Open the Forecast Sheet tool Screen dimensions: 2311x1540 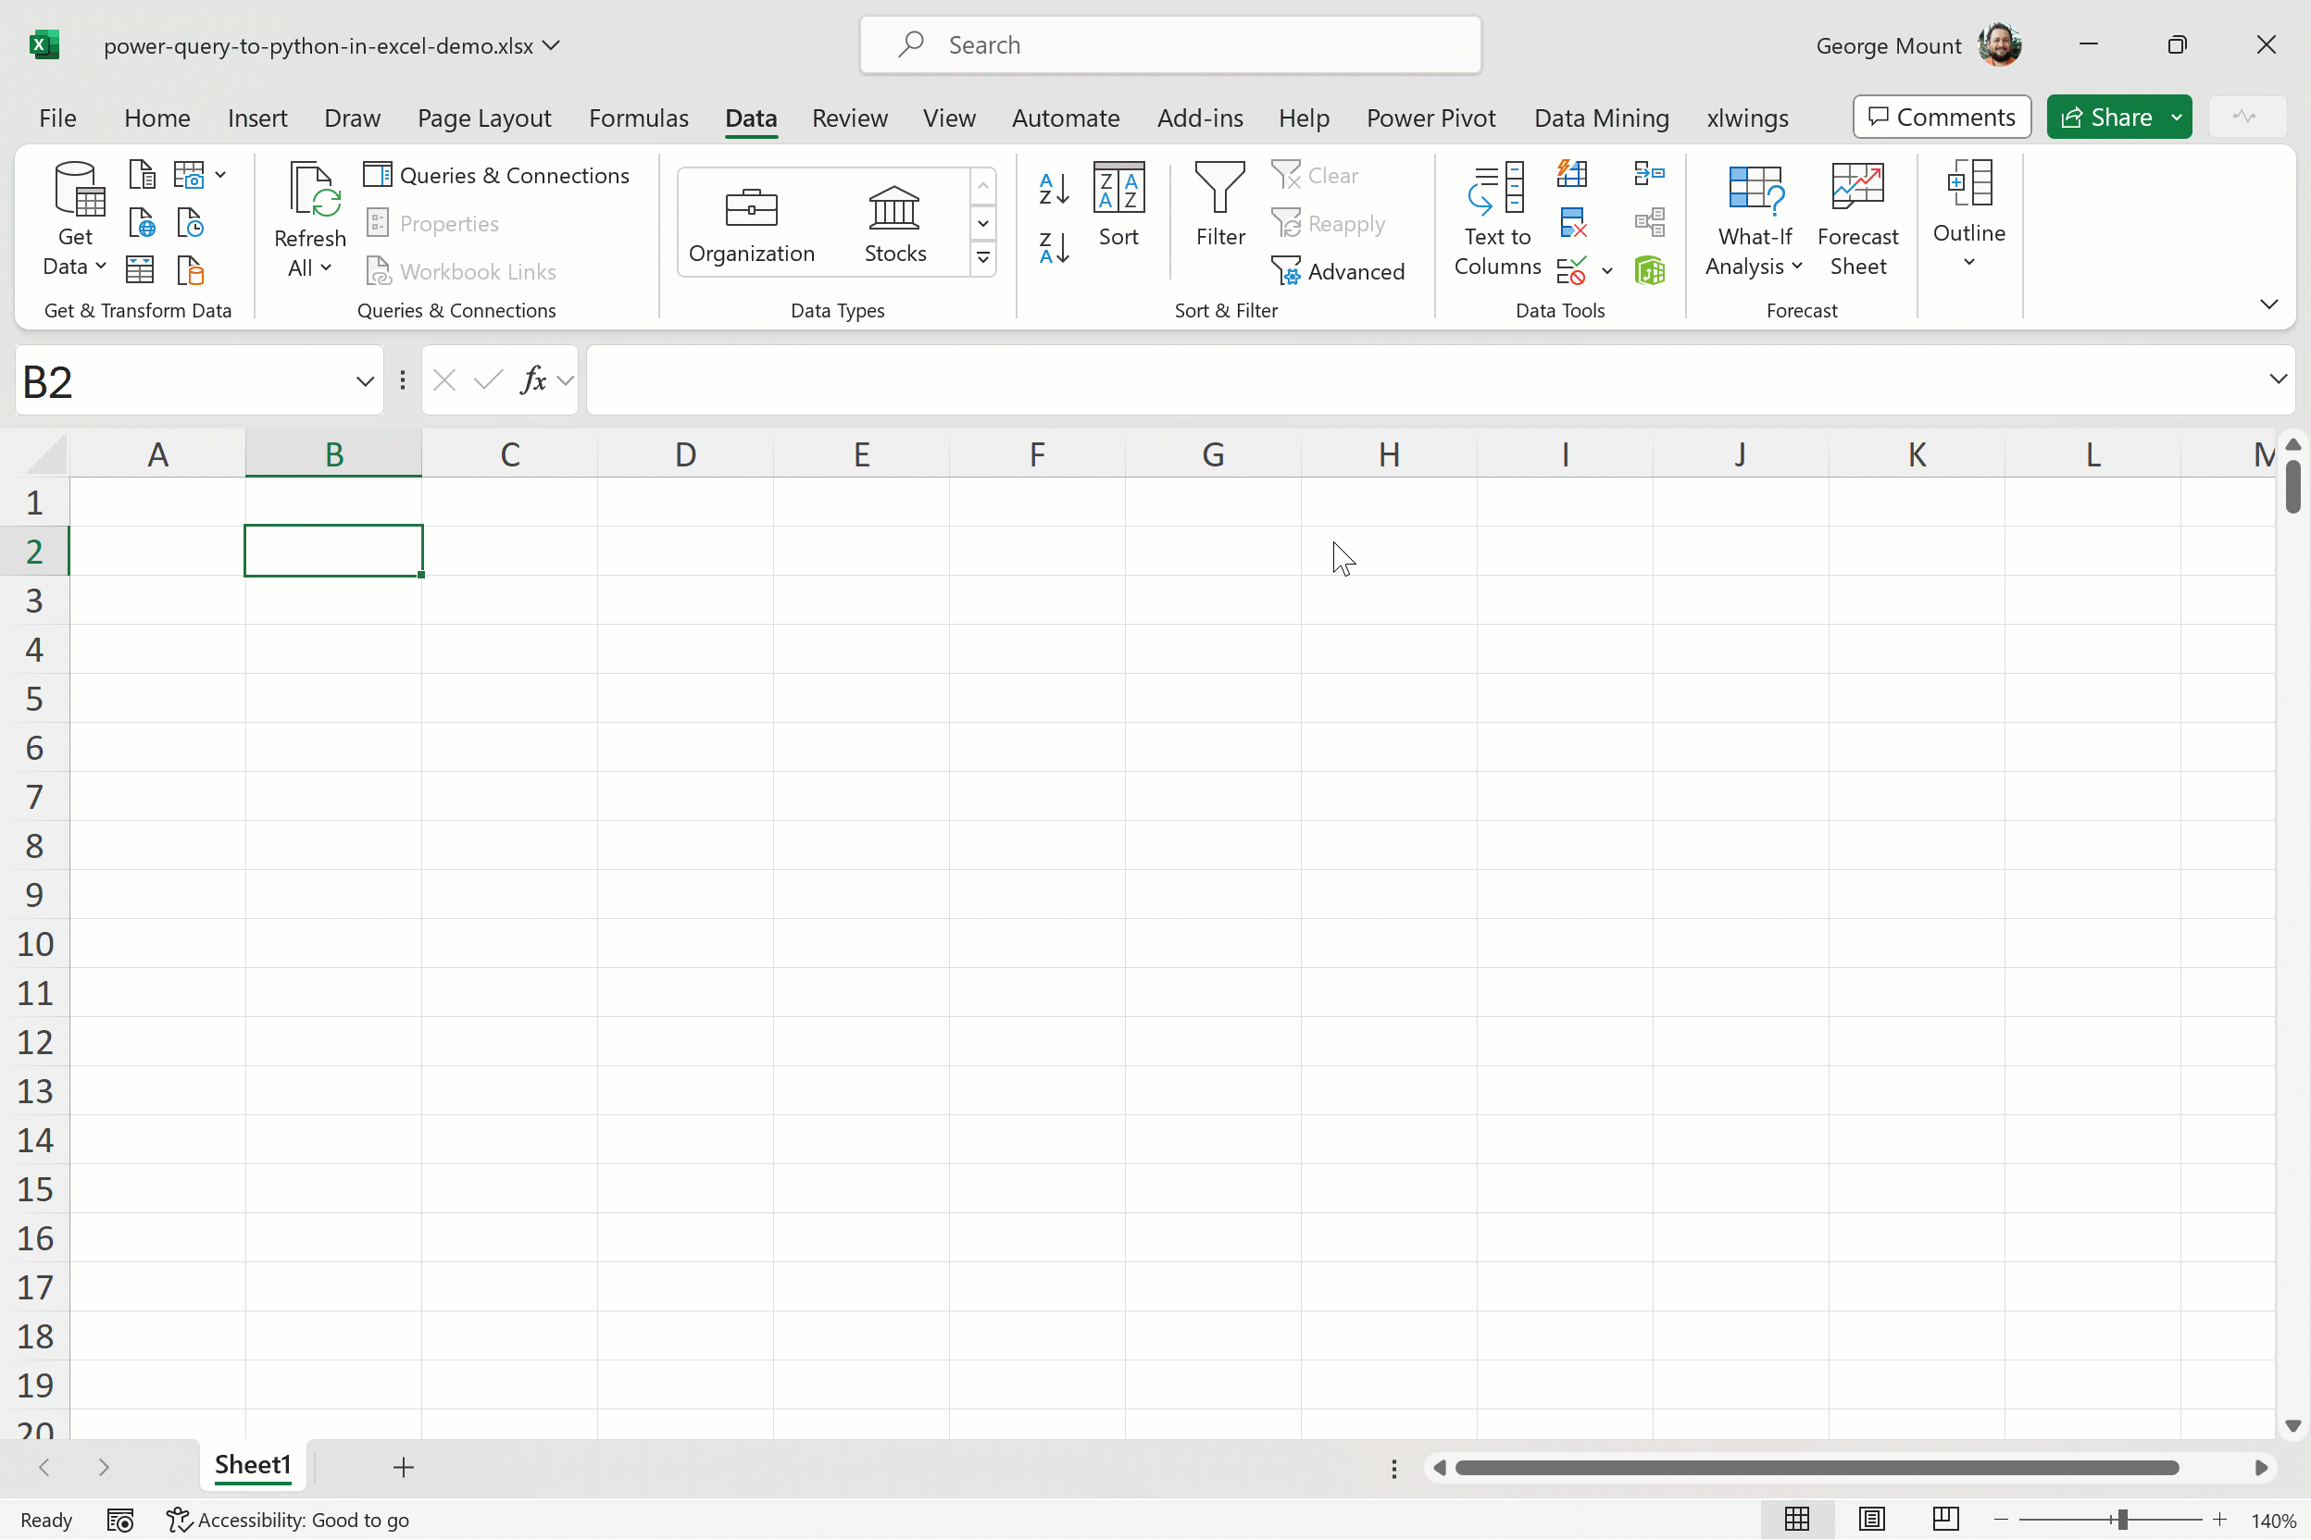(1857, 219)
